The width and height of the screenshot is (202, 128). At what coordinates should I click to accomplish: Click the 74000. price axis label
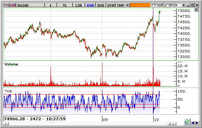(184, 34)
